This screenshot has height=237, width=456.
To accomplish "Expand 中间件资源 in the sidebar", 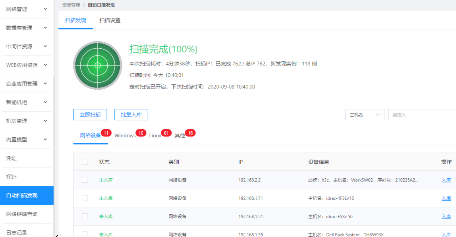I will coord(45,46).
